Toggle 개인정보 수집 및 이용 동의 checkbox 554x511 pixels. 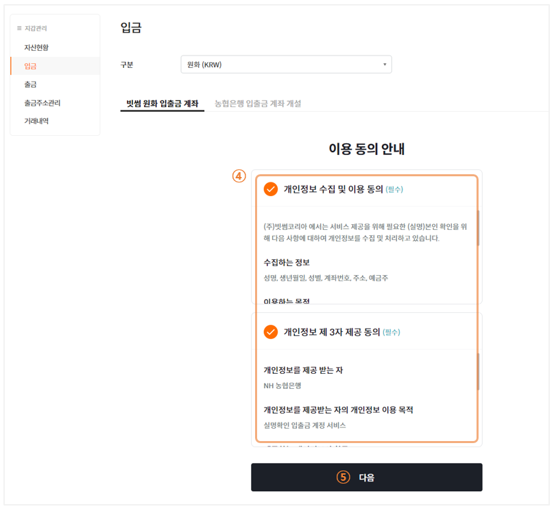tap(271, 189)
